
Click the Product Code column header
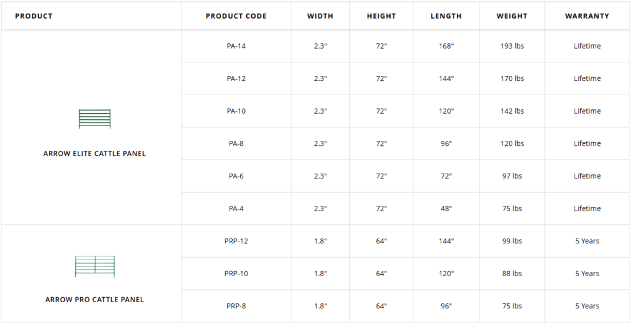point(236,16)
